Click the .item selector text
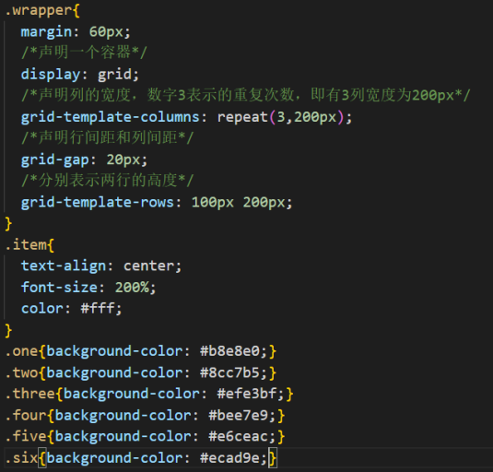 [26, 245]
